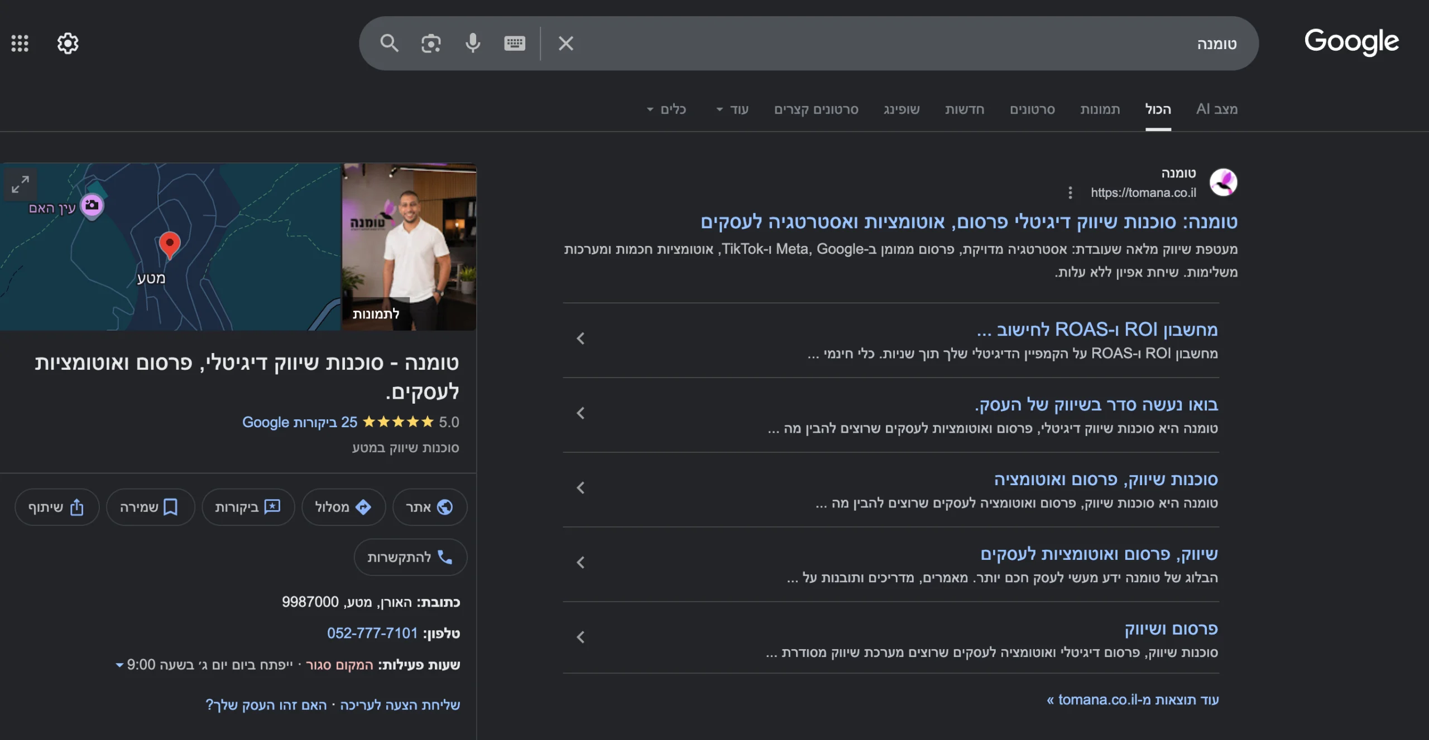Click the phone number 052-777-7101
Viewport: 1429px width, 740px height.
coord(372,633)
